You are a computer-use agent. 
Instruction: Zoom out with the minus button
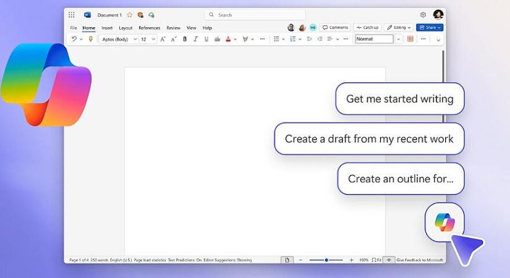point(300,260)
